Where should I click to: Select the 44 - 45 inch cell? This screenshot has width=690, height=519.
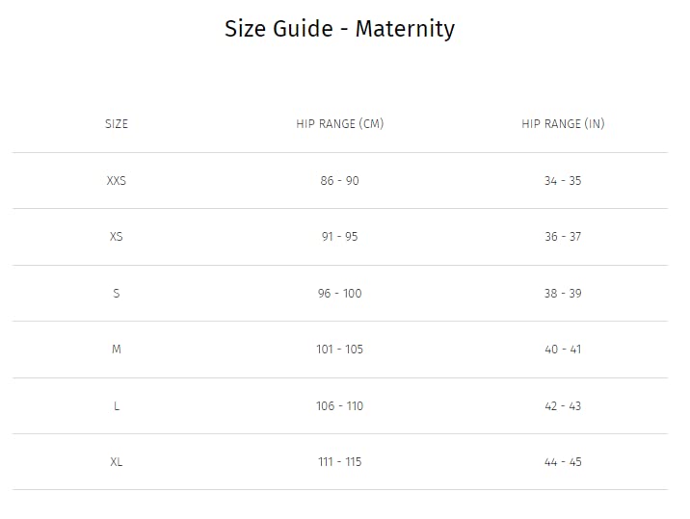563,462
